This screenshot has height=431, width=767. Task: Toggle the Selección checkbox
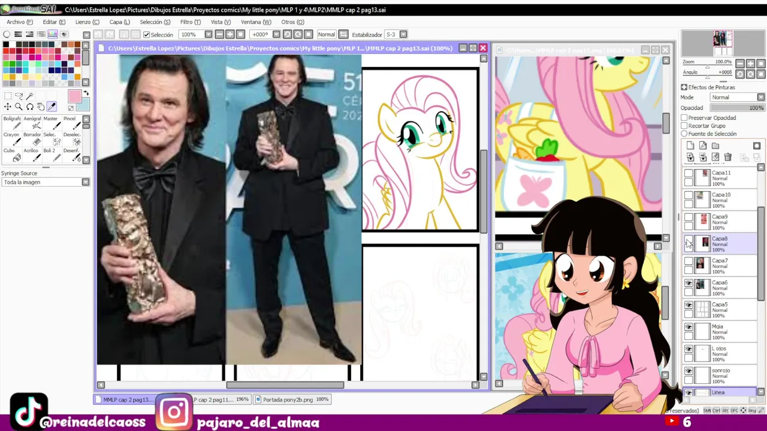(147, 34)
